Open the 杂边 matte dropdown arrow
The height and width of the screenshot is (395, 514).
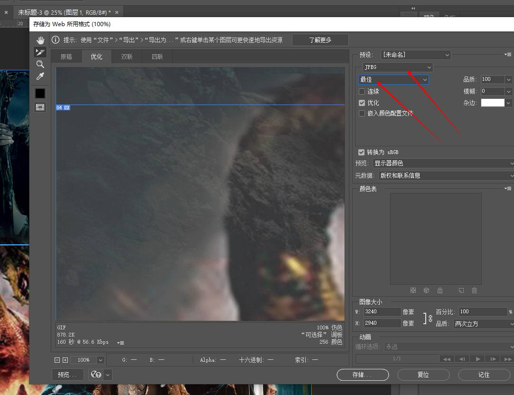pos(508,103)
